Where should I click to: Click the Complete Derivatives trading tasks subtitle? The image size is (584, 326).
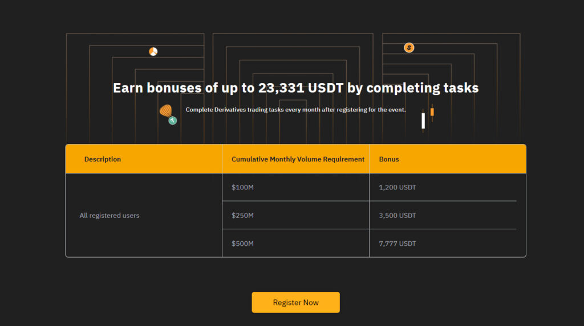[x=296, y=110]
